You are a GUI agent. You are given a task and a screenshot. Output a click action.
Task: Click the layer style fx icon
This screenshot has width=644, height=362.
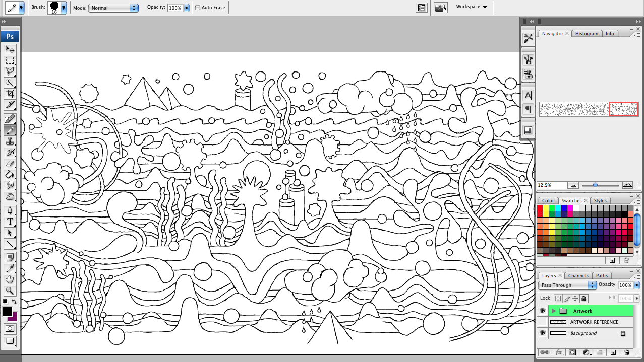[x=558, y=352]
